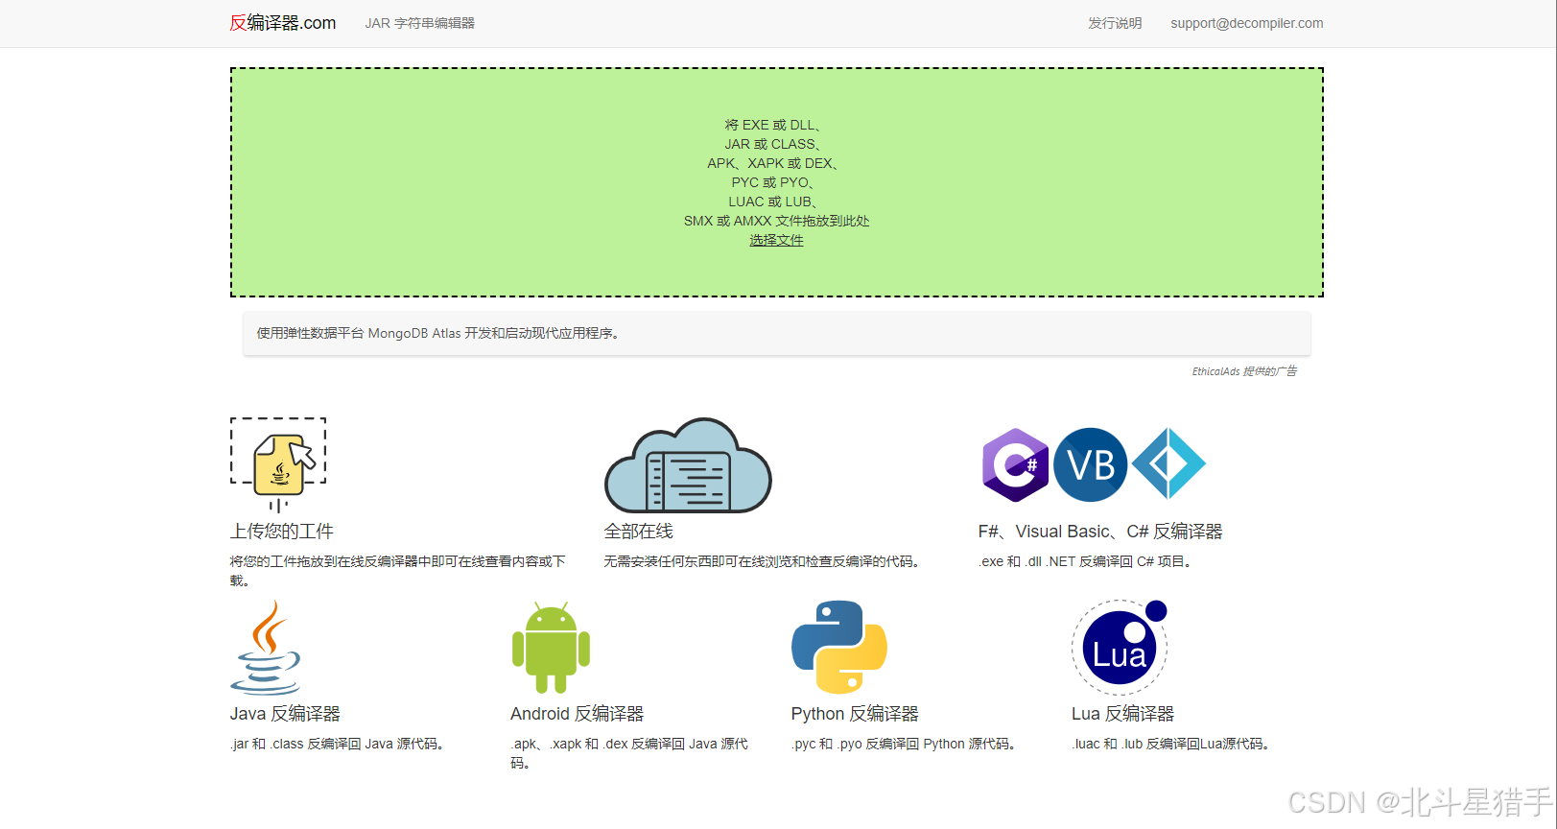Open the JAR 字符串编辑器 nav item
The width and height of the screenshot is (1557, 829).
[x=419, y=23]
